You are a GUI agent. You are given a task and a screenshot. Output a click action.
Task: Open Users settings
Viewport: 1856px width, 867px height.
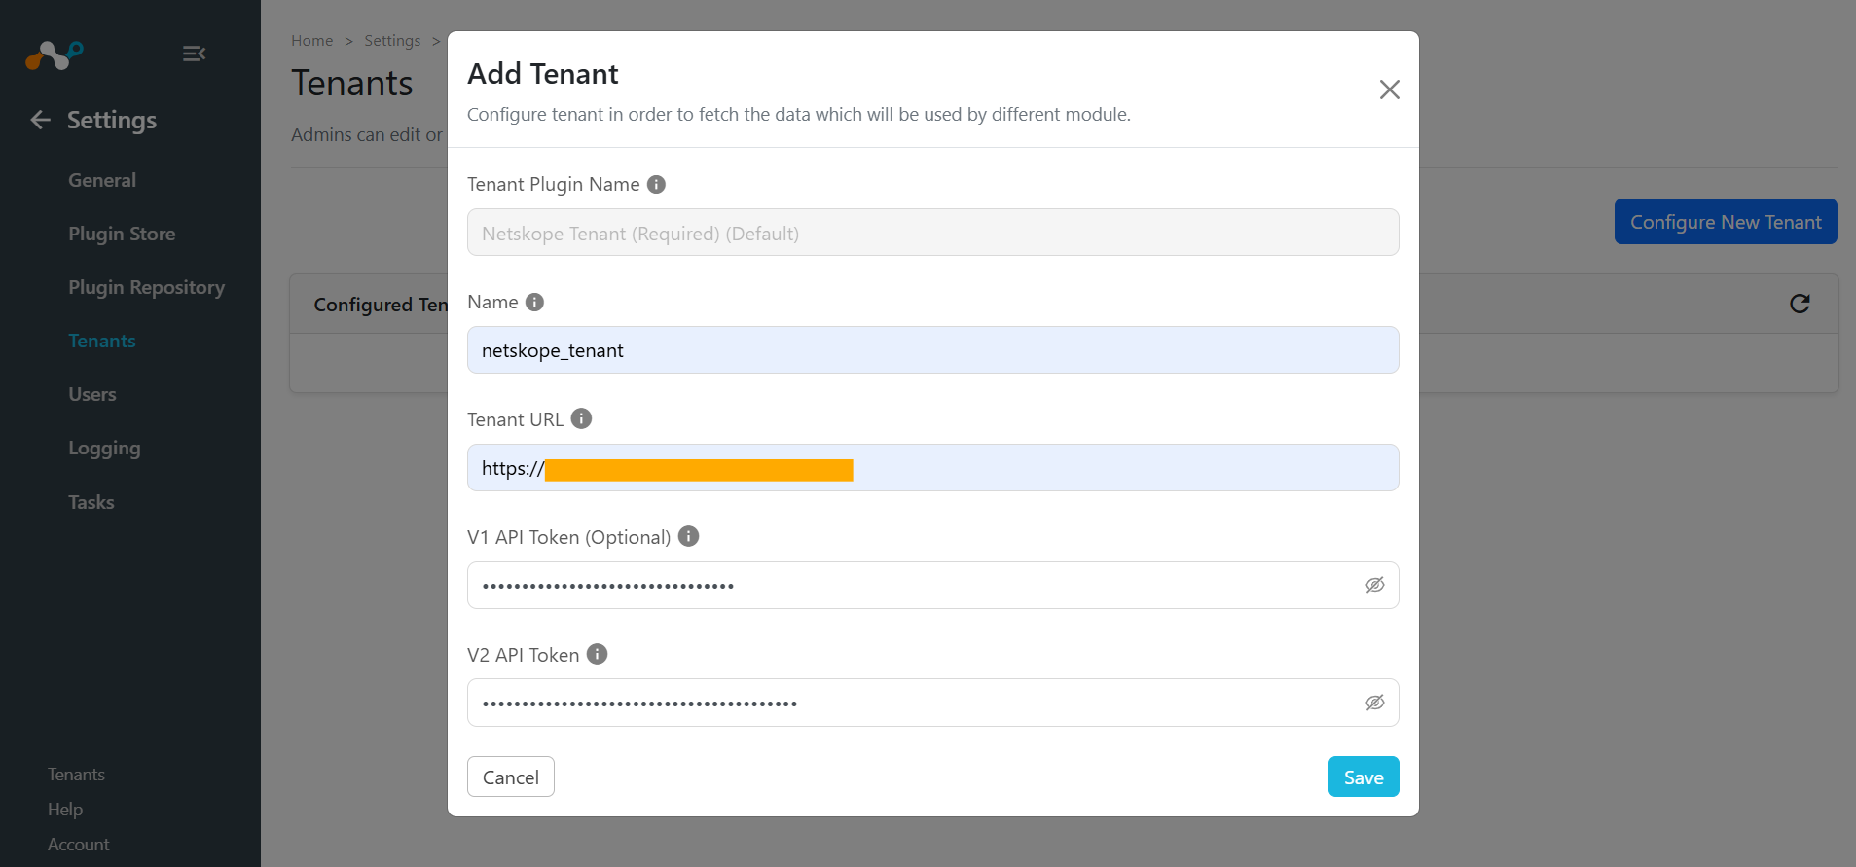92,394
